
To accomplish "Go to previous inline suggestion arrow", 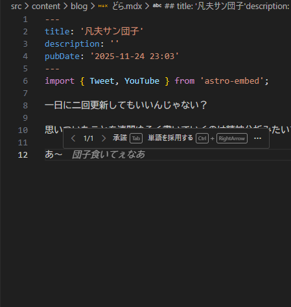I will [73, 138].
